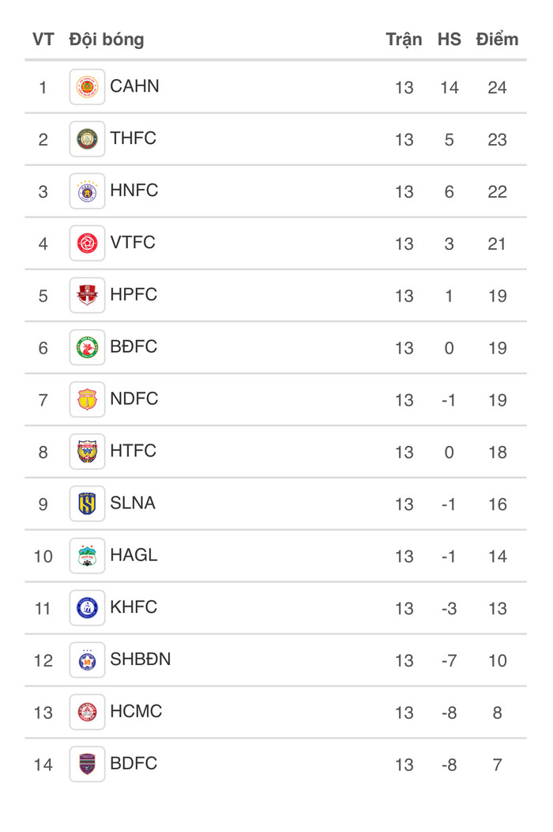Select CAHN's 24 points value
The image size is (553, 832).
tap(498, 88)
